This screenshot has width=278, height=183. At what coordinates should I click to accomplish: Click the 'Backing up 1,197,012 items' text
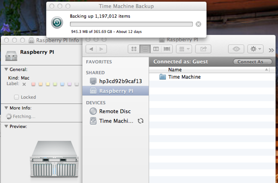(100, 16)
